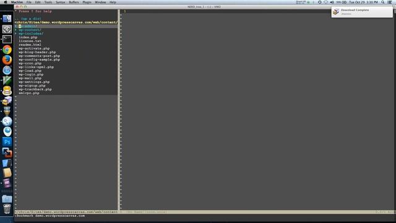Image resolution: width=396 pixels, height=223 pixels.
Task: Open Finder from the dock
Action: [7, 19]
